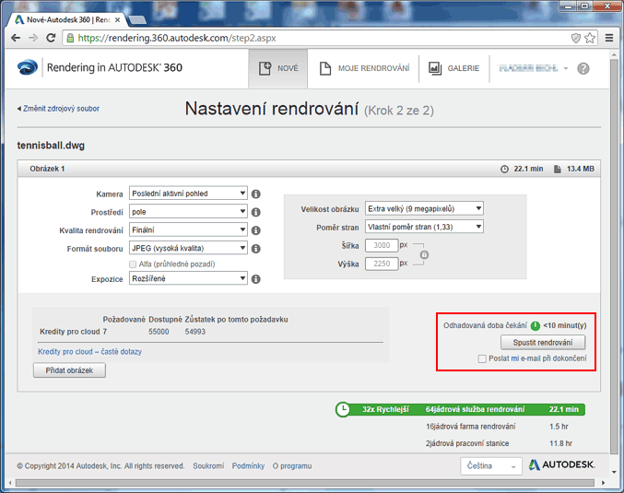Click the 54993 remaining credits value
Viewport: 624px width, 493px height.
coord(195,332)
